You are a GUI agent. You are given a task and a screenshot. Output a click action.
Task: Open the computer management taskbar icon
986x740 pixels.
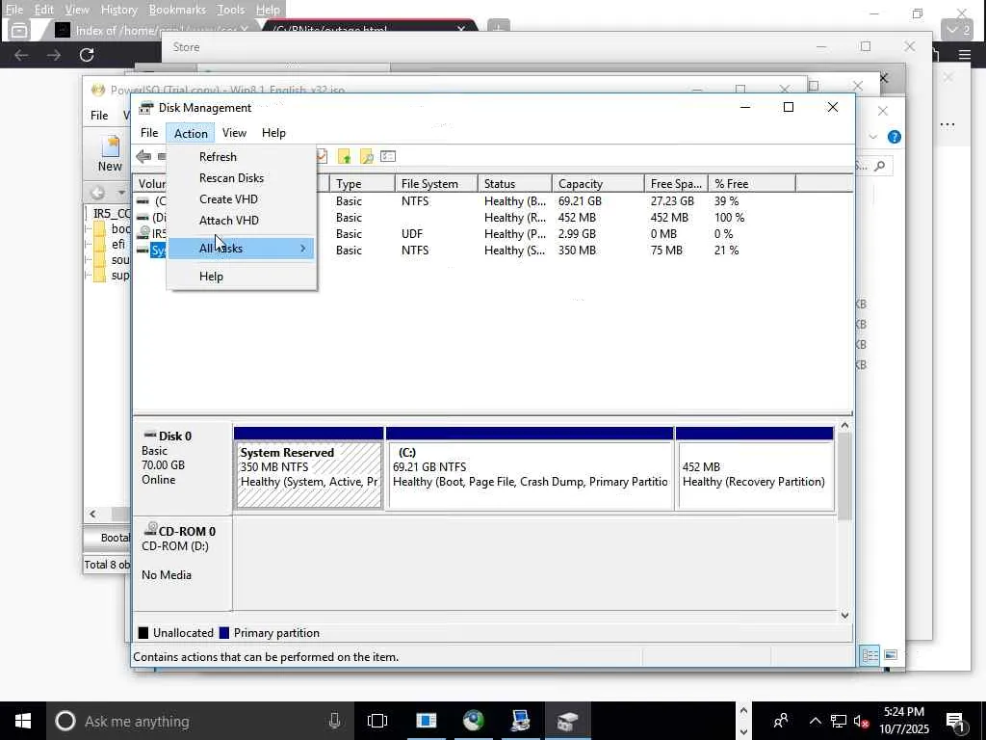click(520, 721)
